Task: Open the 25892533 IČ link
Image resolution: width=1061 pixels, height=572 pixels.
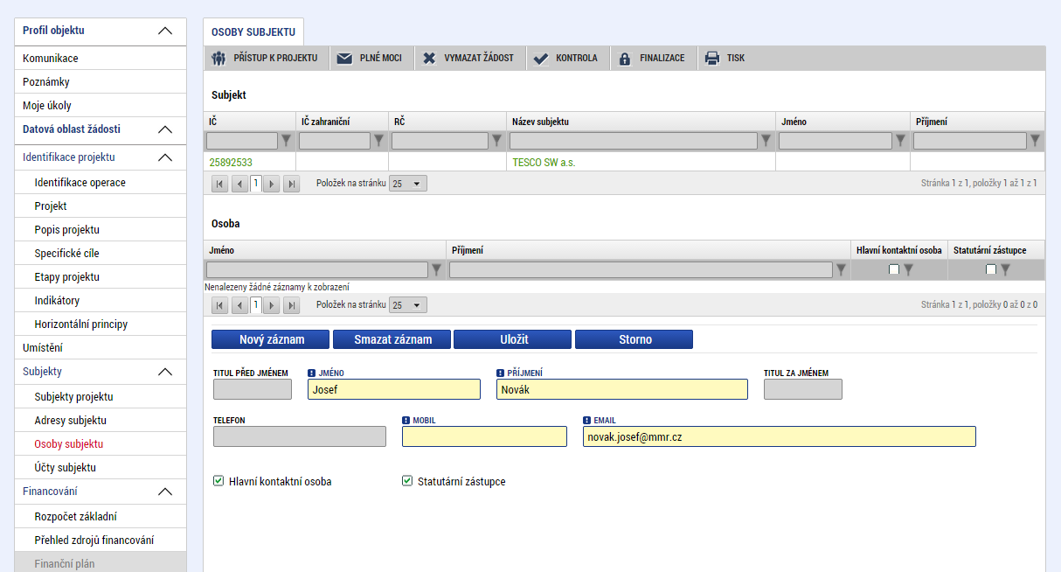Action: [x=231, y=163]
